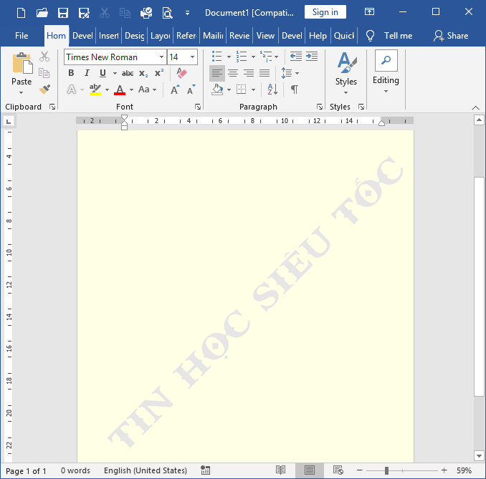The width and height of the screenshot is (486, 479).
Task: Open the font color dropdown arrow
Action: [131, 89]
